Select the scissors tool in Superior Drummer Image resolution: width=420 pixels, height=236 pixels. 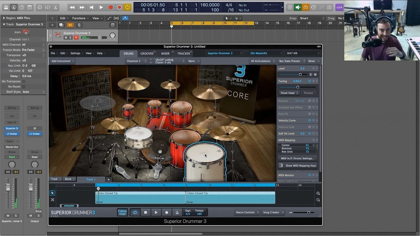tap(52, 200)
